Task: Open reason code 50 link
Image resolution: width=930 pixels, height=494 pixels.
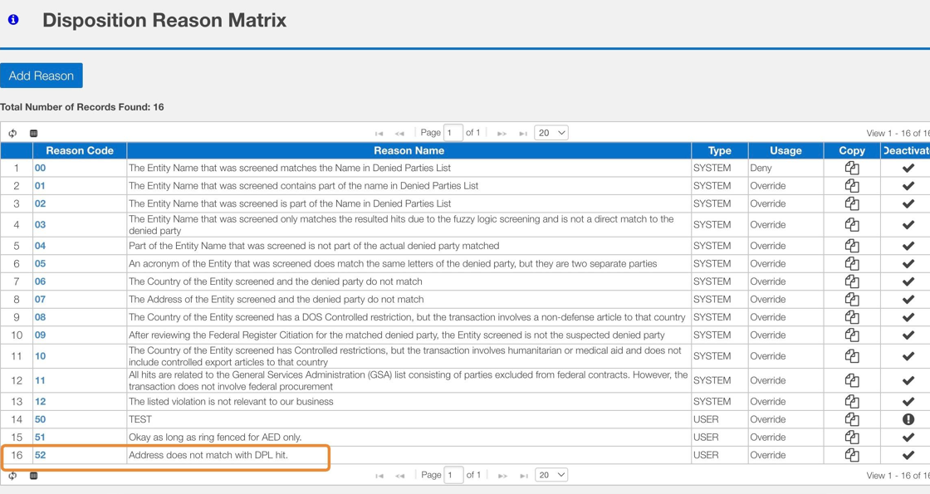Action: (x=40, y=419)
